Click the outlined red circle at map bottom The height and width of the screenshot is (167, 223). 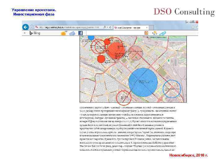124,98
